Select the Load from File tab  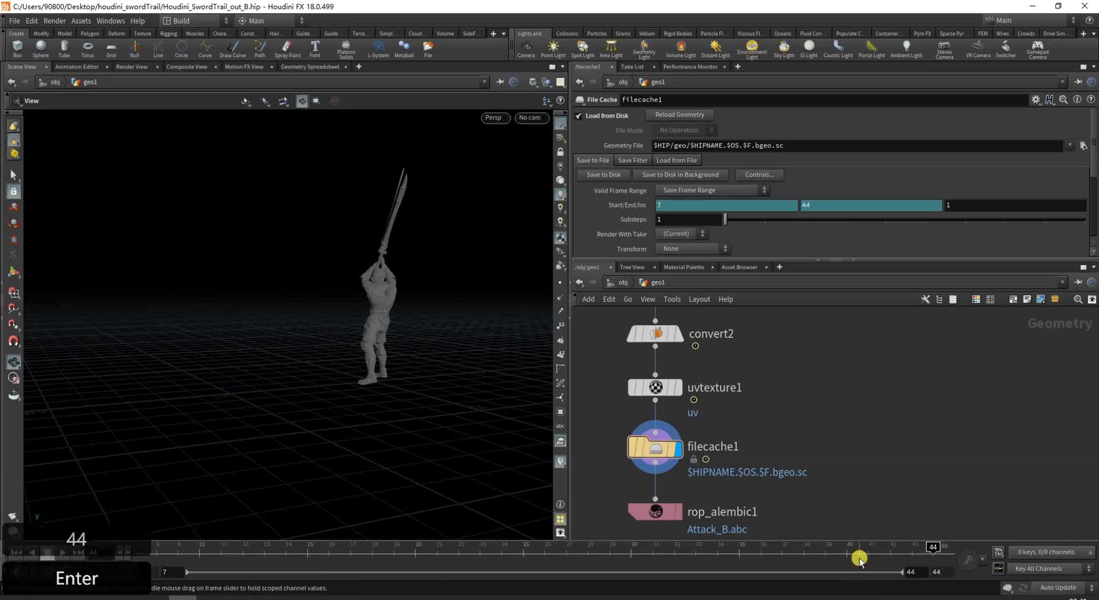[677, 160]
